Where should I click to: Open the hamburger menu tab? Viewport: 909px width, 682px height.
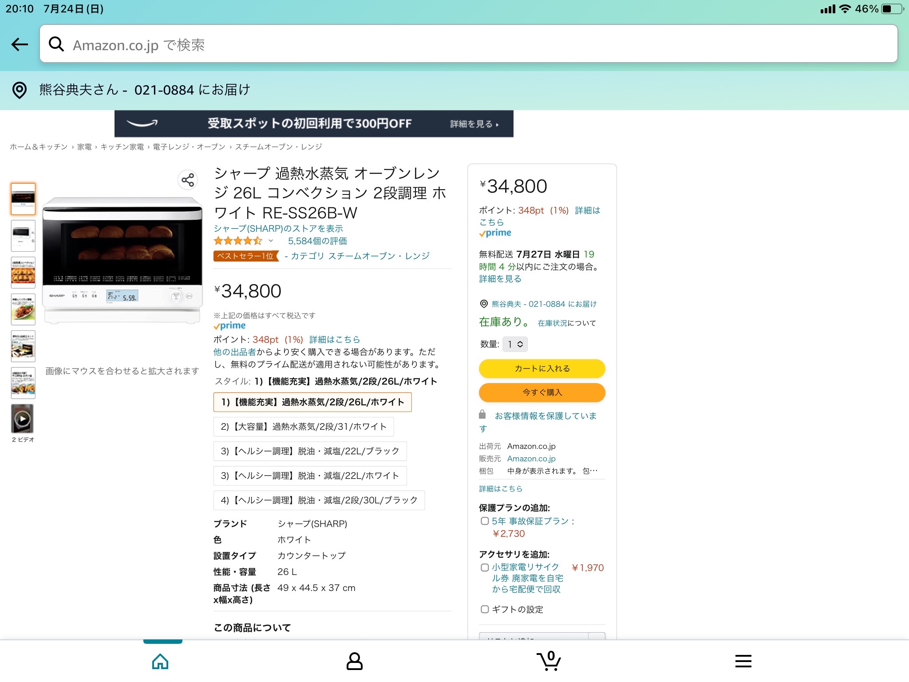743,661
